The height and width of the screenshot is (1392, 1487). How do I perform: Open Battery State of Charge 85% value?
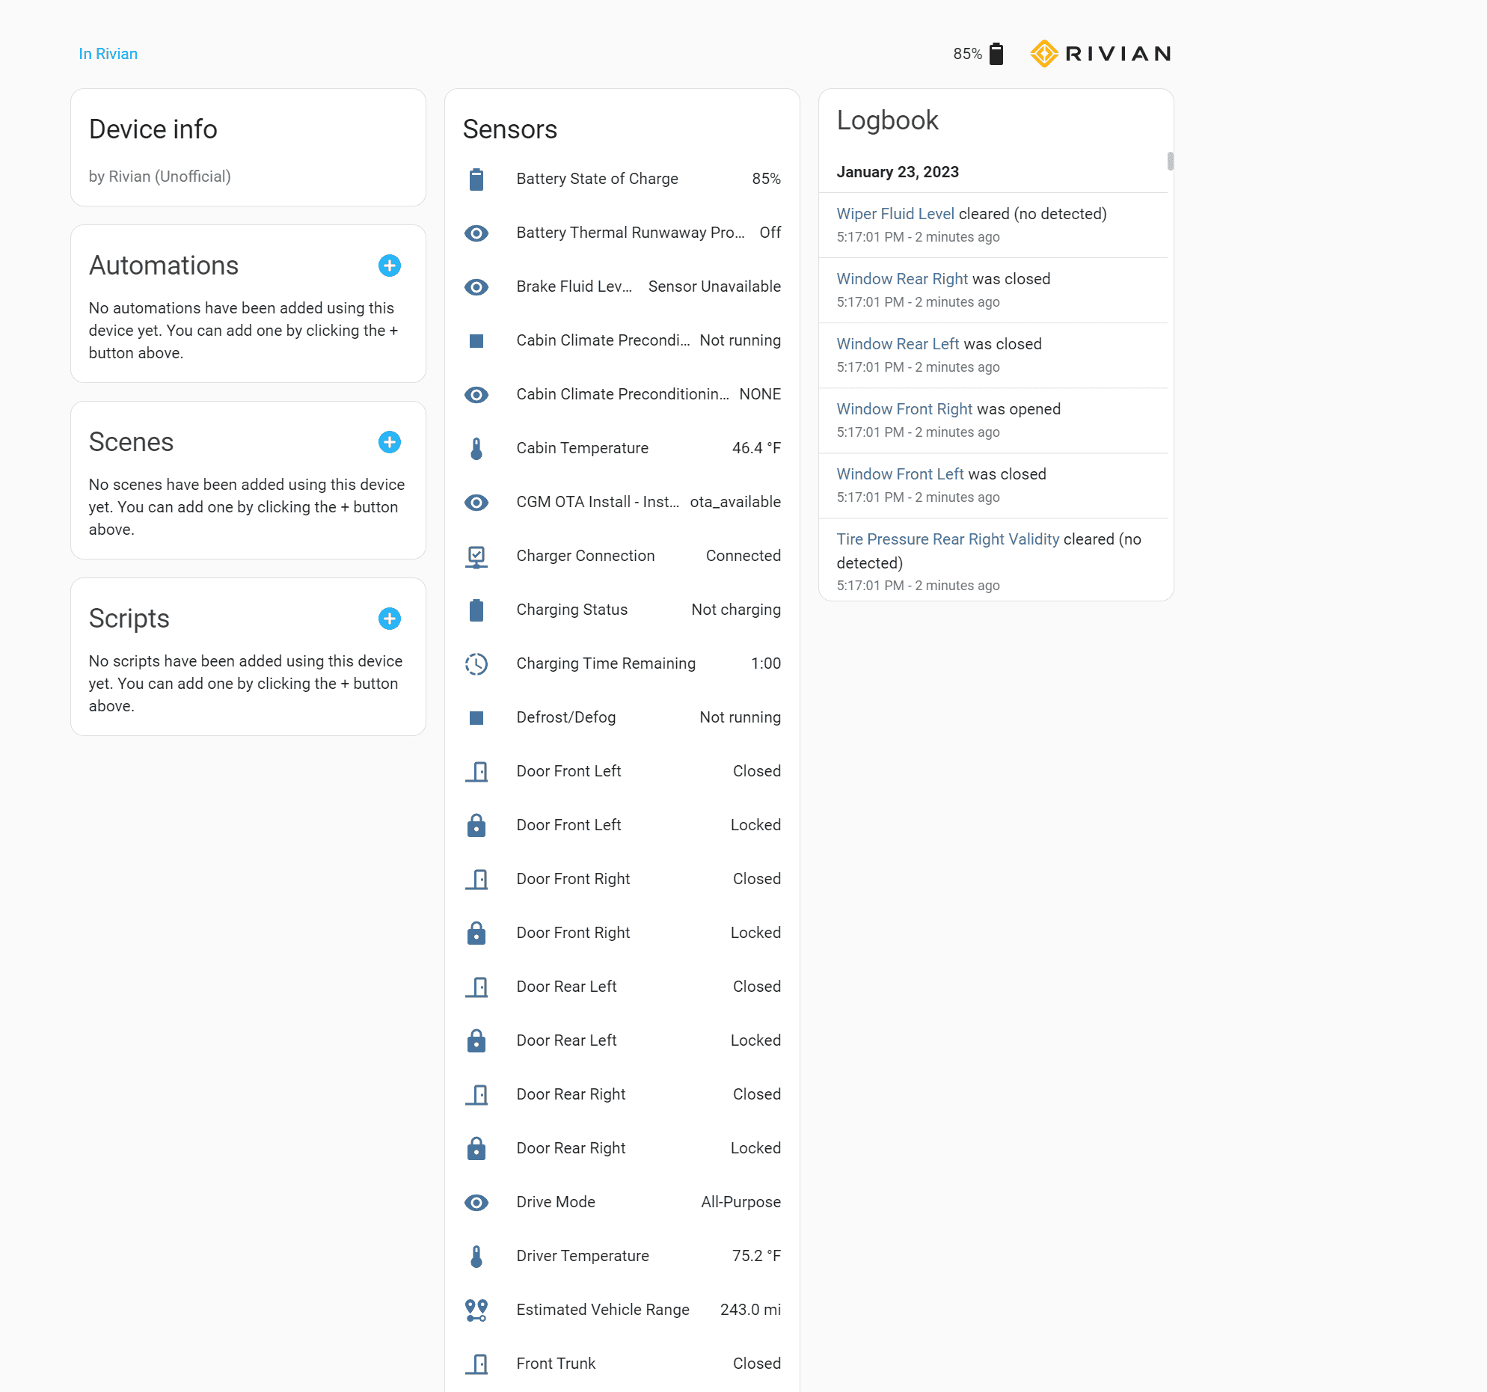point(766,179)
